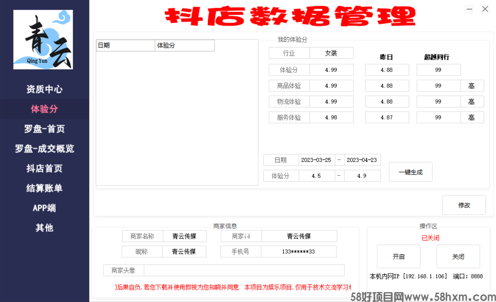Edit 超越同行 服务体验 value field
Viewport: 496px width, 302px height.
pos(438,117)
